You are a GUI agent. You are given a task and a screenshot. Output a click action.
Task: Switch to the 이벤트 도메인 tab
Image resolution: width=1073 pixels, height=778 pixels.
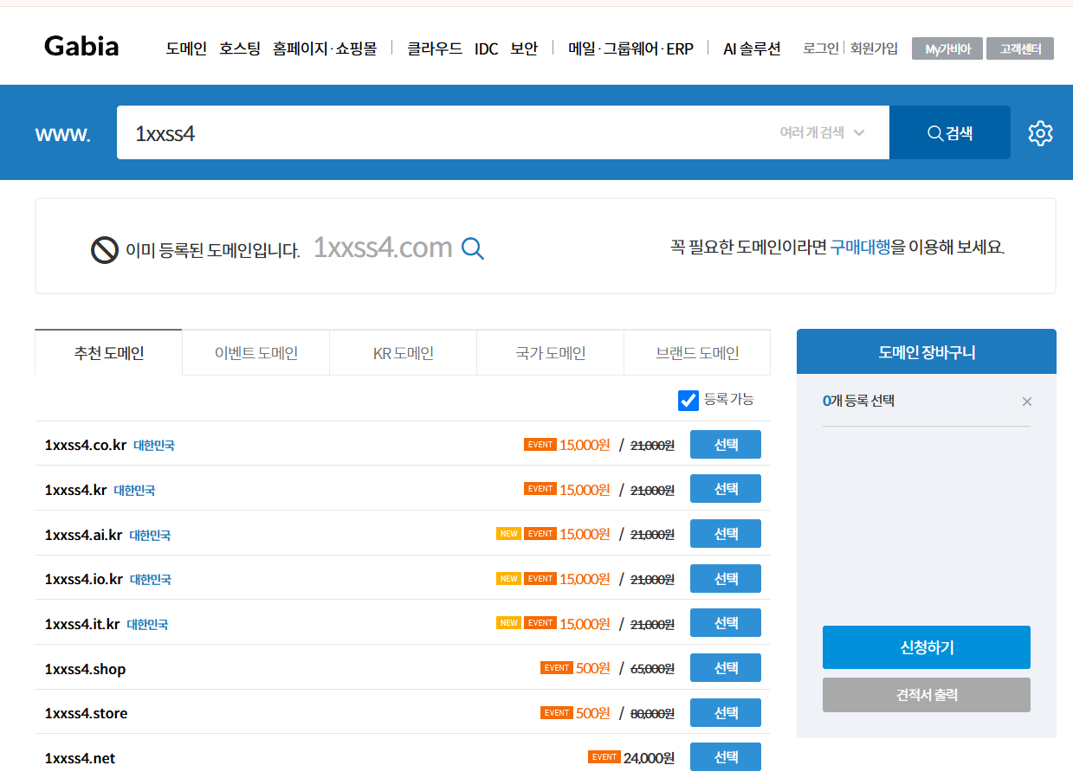point(255,352)
